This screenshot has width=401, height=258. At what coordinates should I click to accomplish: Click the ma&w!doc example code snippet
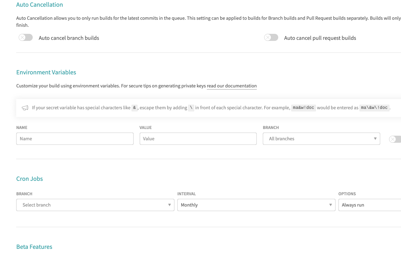(303, 107)
